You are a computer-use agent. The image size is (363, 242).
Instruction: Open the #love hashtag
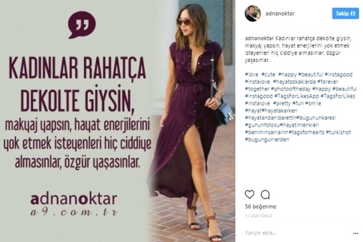coord(252,74)
